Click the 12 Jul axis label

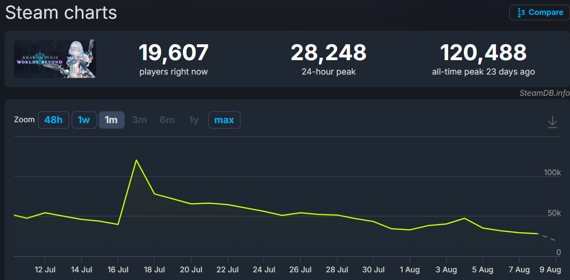44,270
